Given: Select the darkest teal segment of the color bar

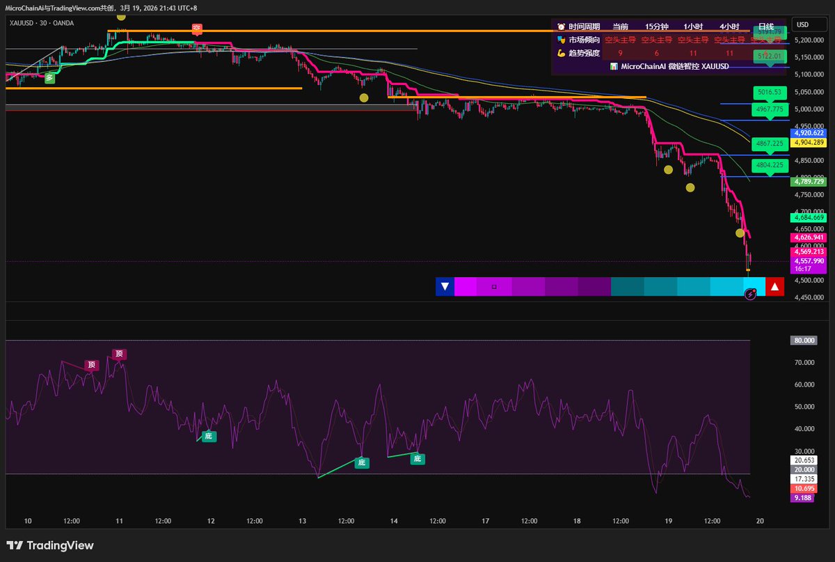Looking at the screenshot, I should tap(627, 286).
